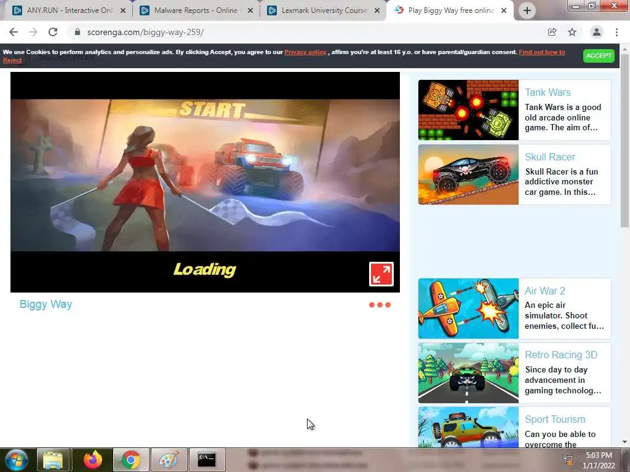
Task: Open Chrome's three-dot menu
Action: [616, 32]
